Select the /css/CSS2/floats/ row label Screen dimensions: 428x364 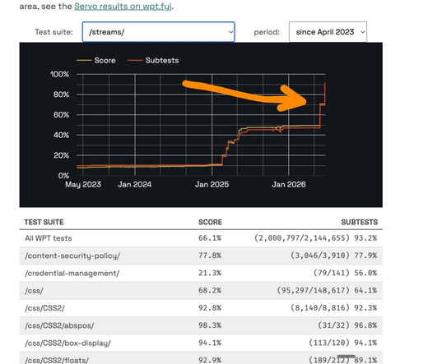[x=57, y=360]
